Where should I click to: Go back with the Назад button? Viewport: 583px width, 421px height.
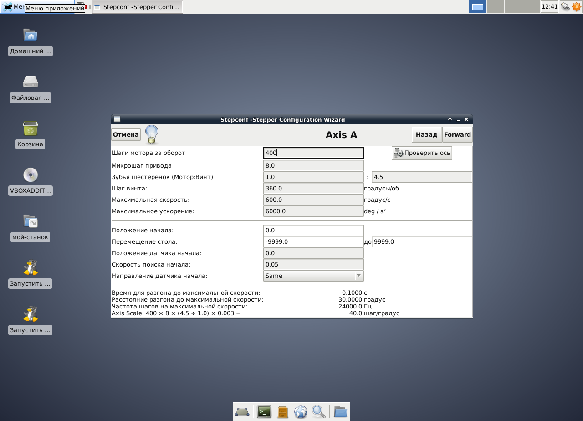pos(427,135)
